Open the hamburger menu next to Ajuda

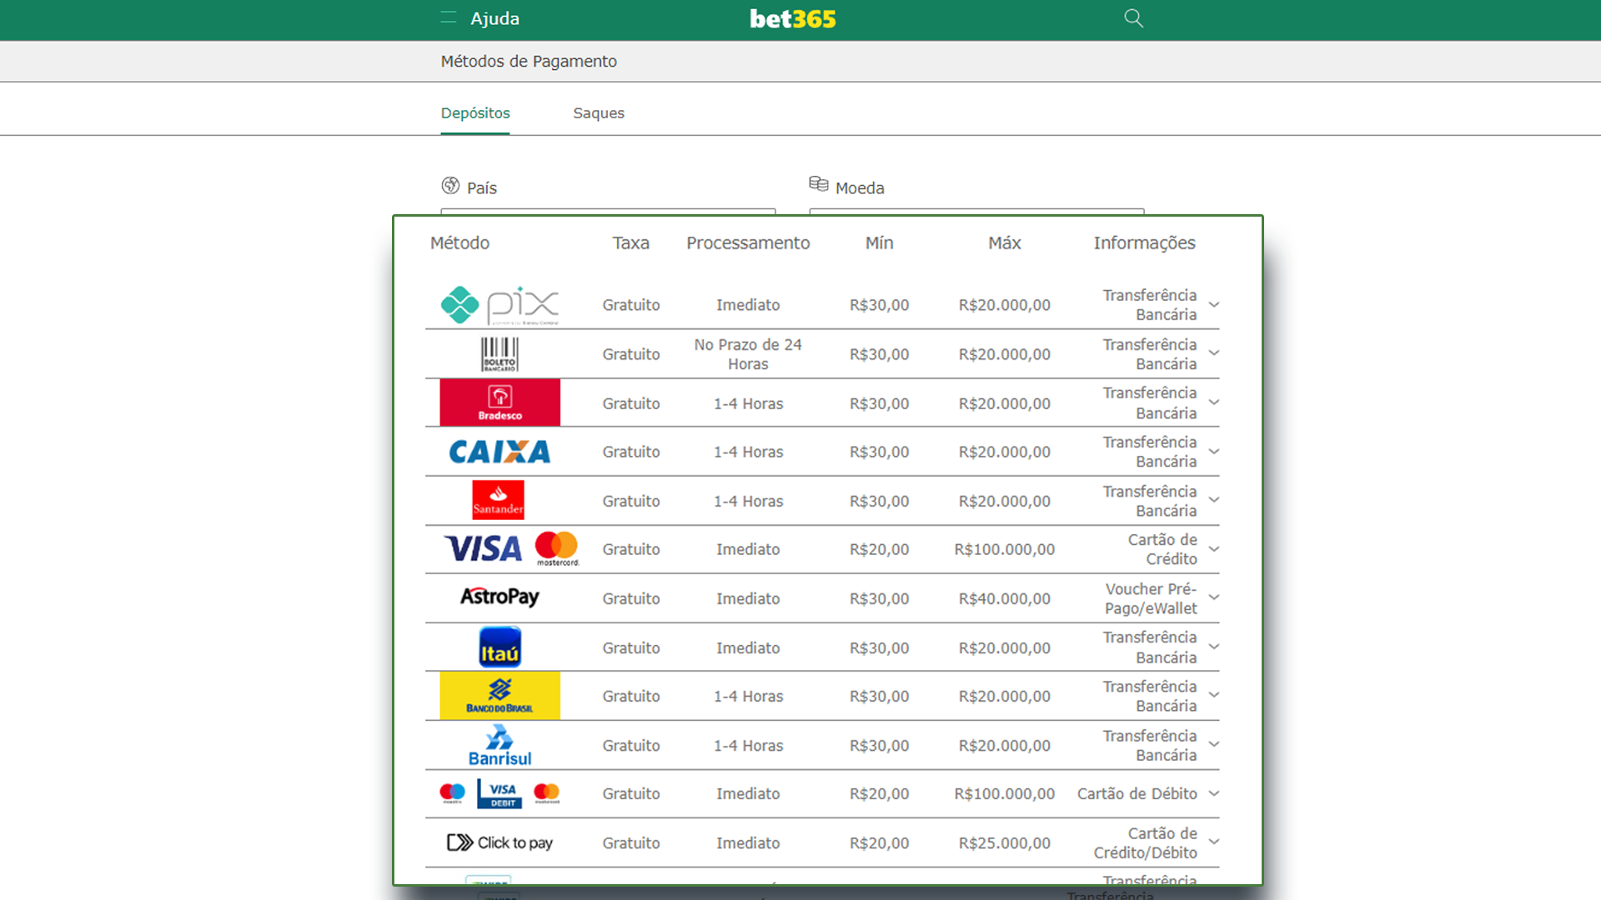(x=449, y=18)
